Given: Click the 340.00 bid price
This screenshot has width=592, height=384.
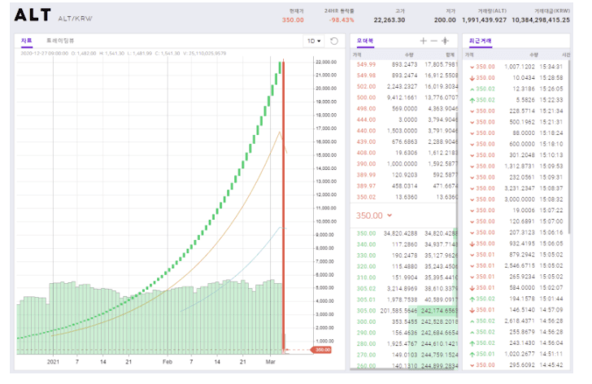Looking at the screenshot, I should (x=366, y=244).
